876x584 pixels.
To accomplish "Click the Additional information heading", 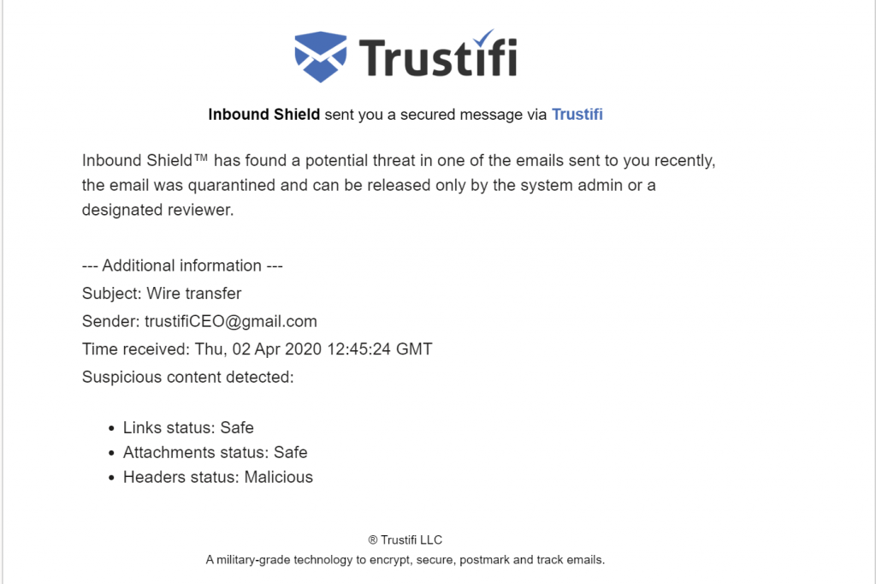I will click(182, 265).
